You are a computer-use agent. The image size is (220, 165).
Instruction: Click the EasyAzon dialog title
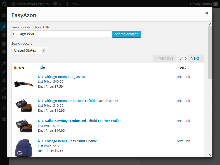click(x=24, y=15)
